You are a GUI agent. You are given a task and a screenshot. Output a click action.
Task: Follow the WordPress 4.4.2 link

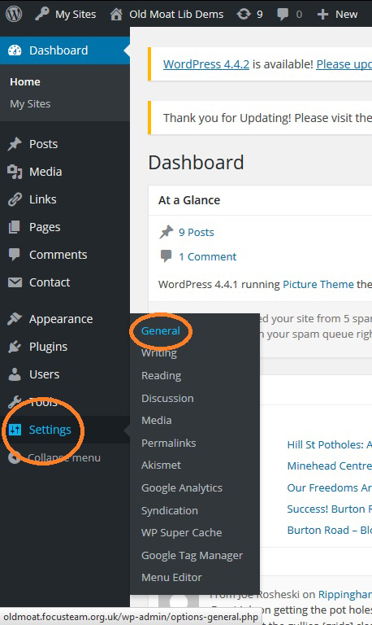pyautogui.click(x=206, y=64)
